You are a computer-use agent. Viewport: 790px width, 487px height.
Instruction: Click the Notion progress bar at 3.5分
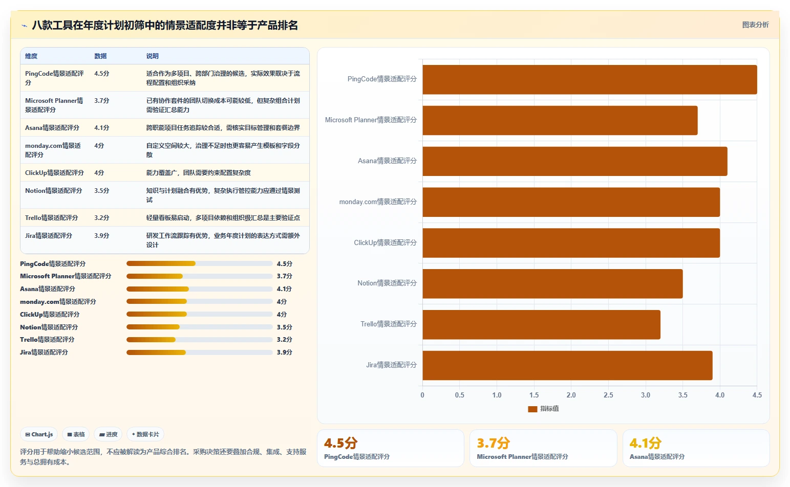click(200, 327)
